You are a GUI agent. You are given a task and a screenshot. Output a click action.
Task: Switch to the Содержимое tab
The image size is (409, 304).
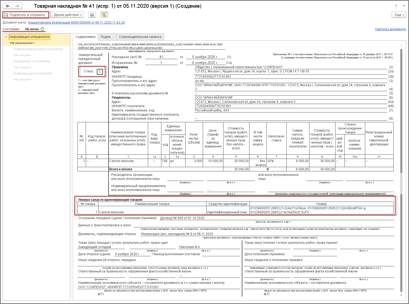click(85, 37)
